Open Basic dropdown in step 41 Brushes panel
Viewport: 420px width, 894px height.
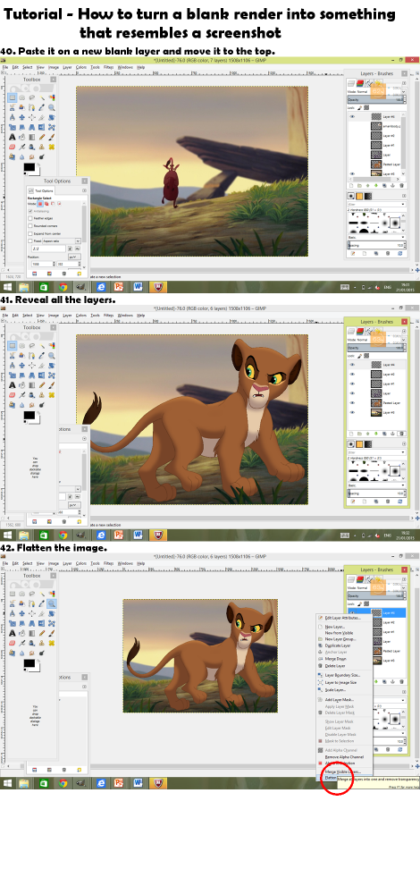[x=377, y=485]
